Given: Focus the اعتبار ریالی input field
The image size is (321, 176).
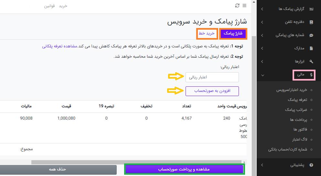Looking at the screenshot, I should coord(212,77).
